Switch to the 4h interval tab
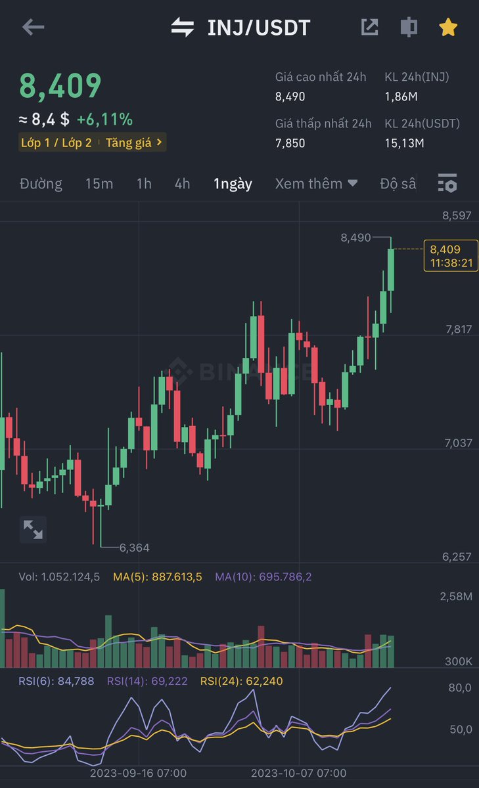Screen dimensions: 479x788 [x=182, y=183]
